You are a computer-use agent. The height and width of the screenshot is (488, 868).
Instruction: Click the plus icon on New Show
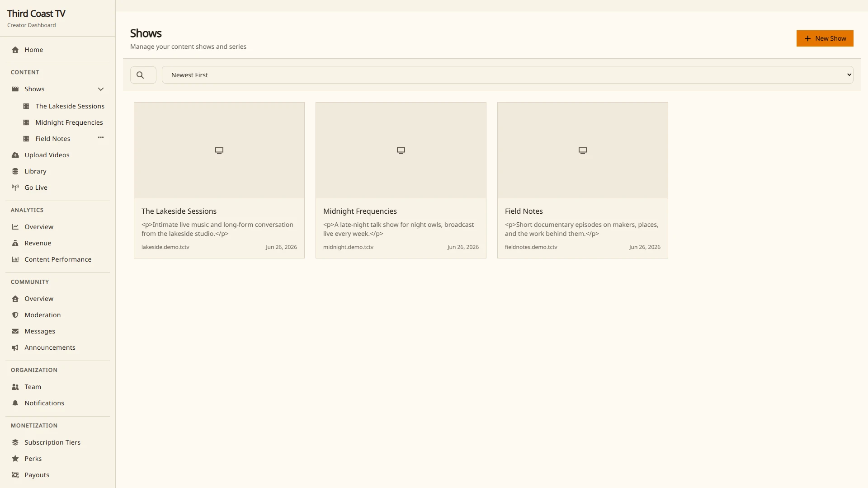pyautogui.click(x=807, y=38)
